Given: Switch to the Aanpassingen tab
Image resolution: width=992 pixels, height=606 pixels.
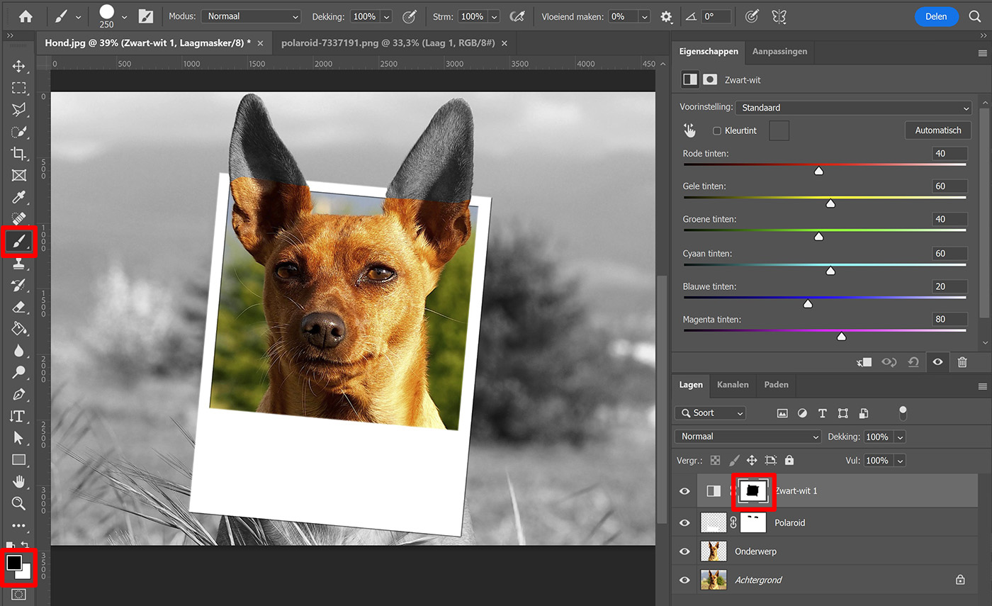Looking at the screenshot, I should tap(779, 52).
